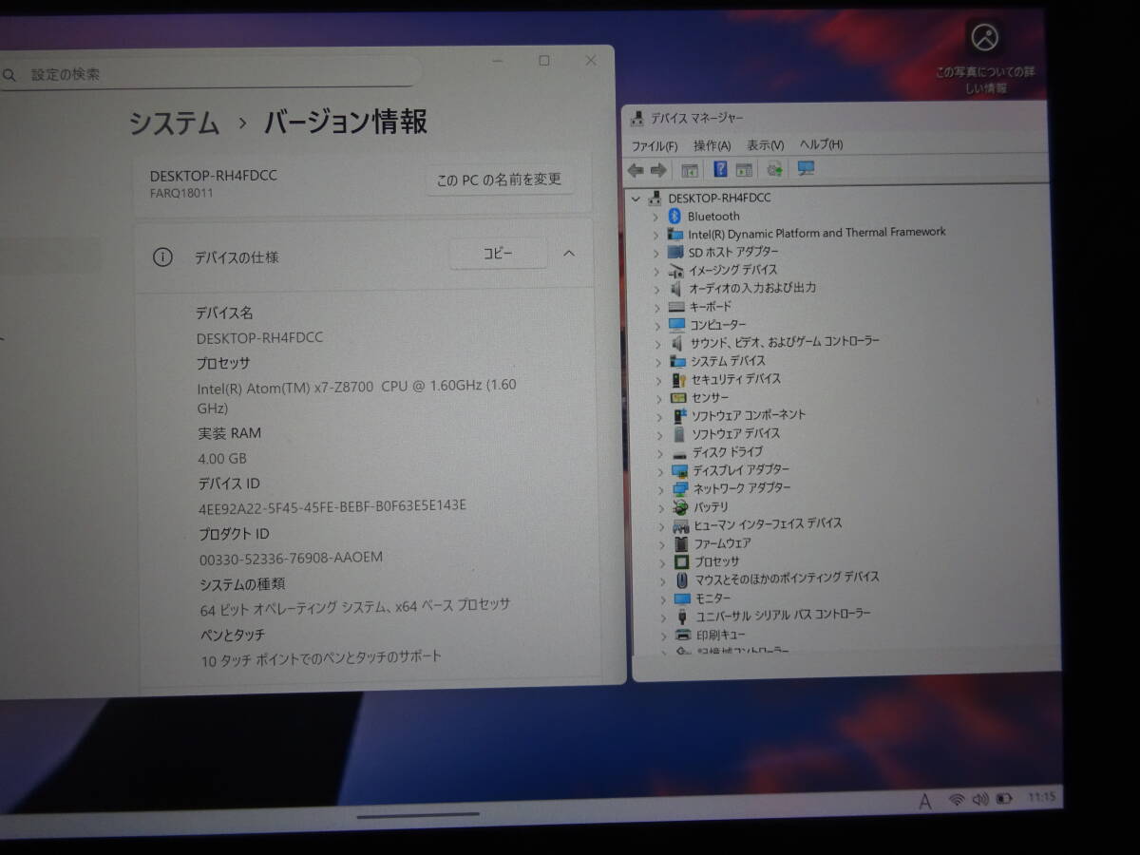Collapse the デバイスの仕様 section chevron

coord(569,254)
